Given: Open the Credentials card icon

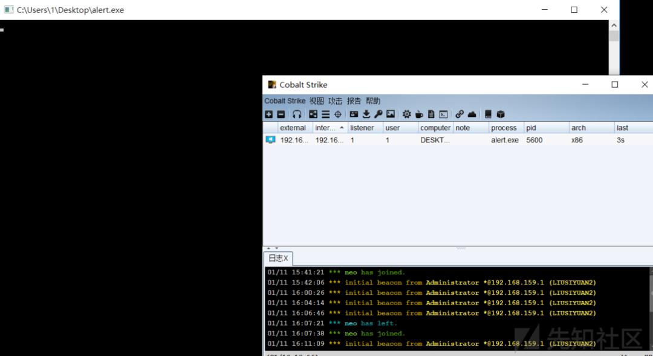Looking at the screenshot, I should tap(354, 114).
